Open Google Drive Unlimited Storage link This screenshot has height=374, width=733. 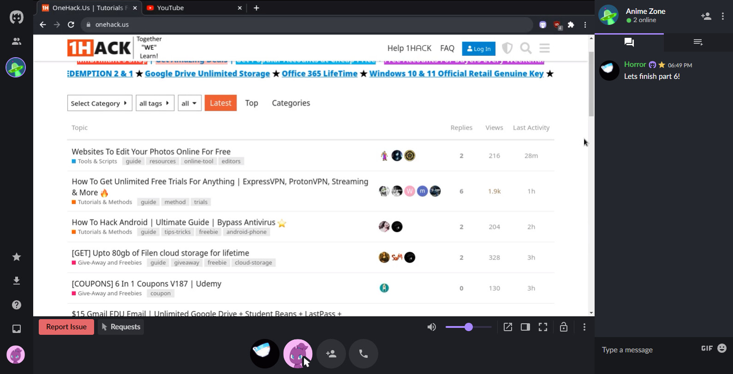point(207,74)
